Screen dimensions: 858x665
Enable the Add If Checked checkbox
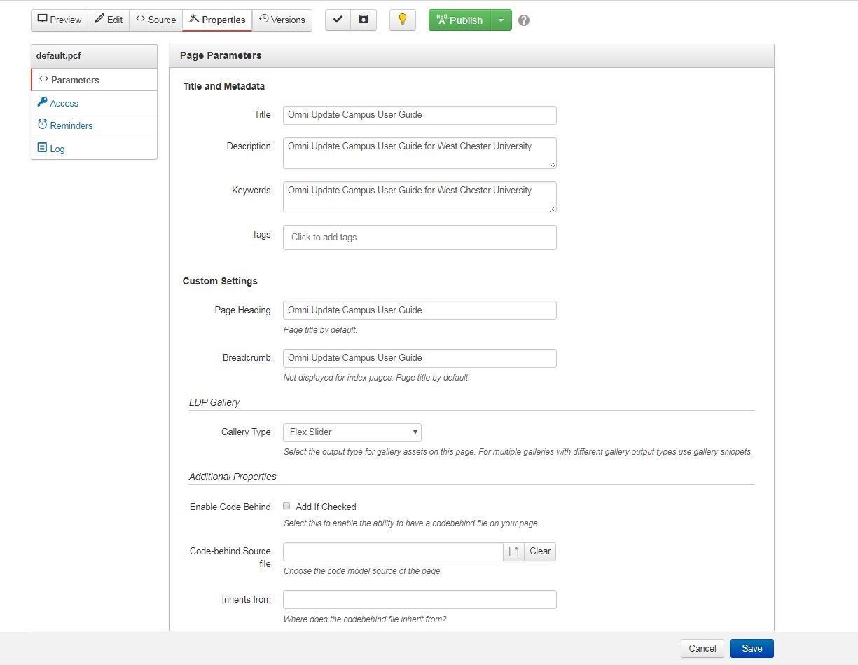[x=287, y=506]
